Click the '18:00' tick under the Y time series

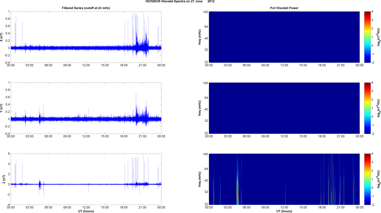124,136
